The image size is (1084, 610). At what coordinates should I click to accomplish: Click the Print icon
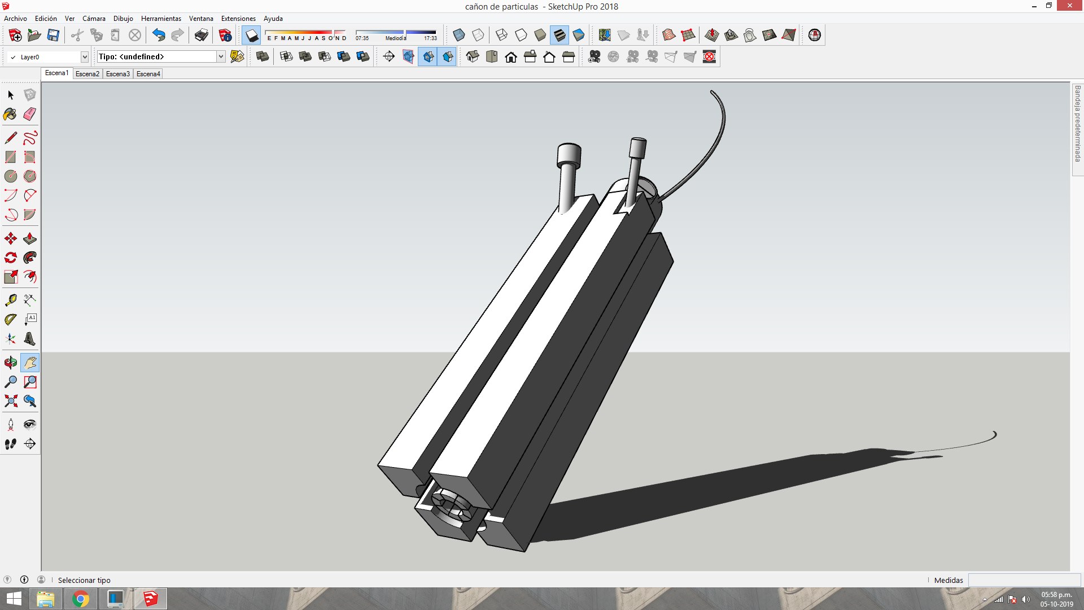point(201,35)
